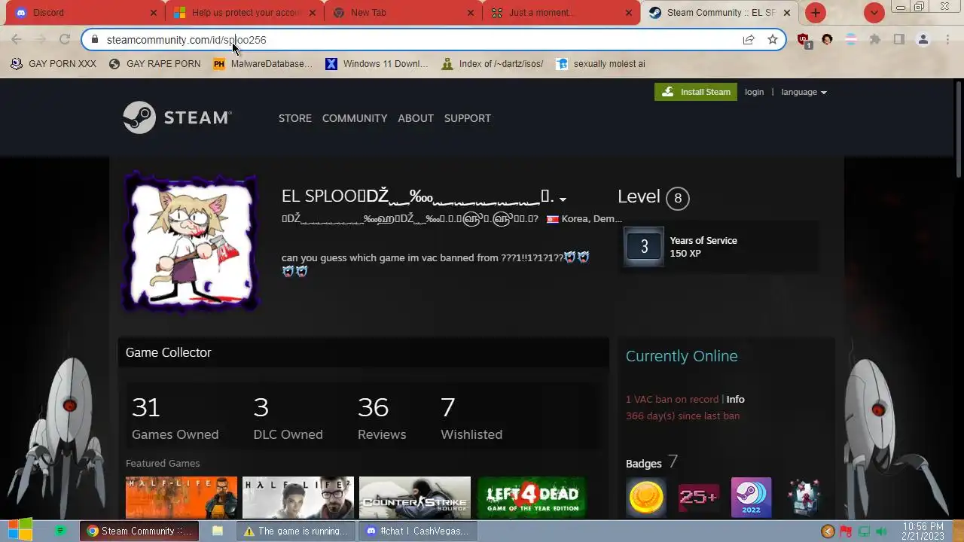Open the Chrome profile avatar icon
The width and height of the screenshot is (964, 542).
(923, 40)
